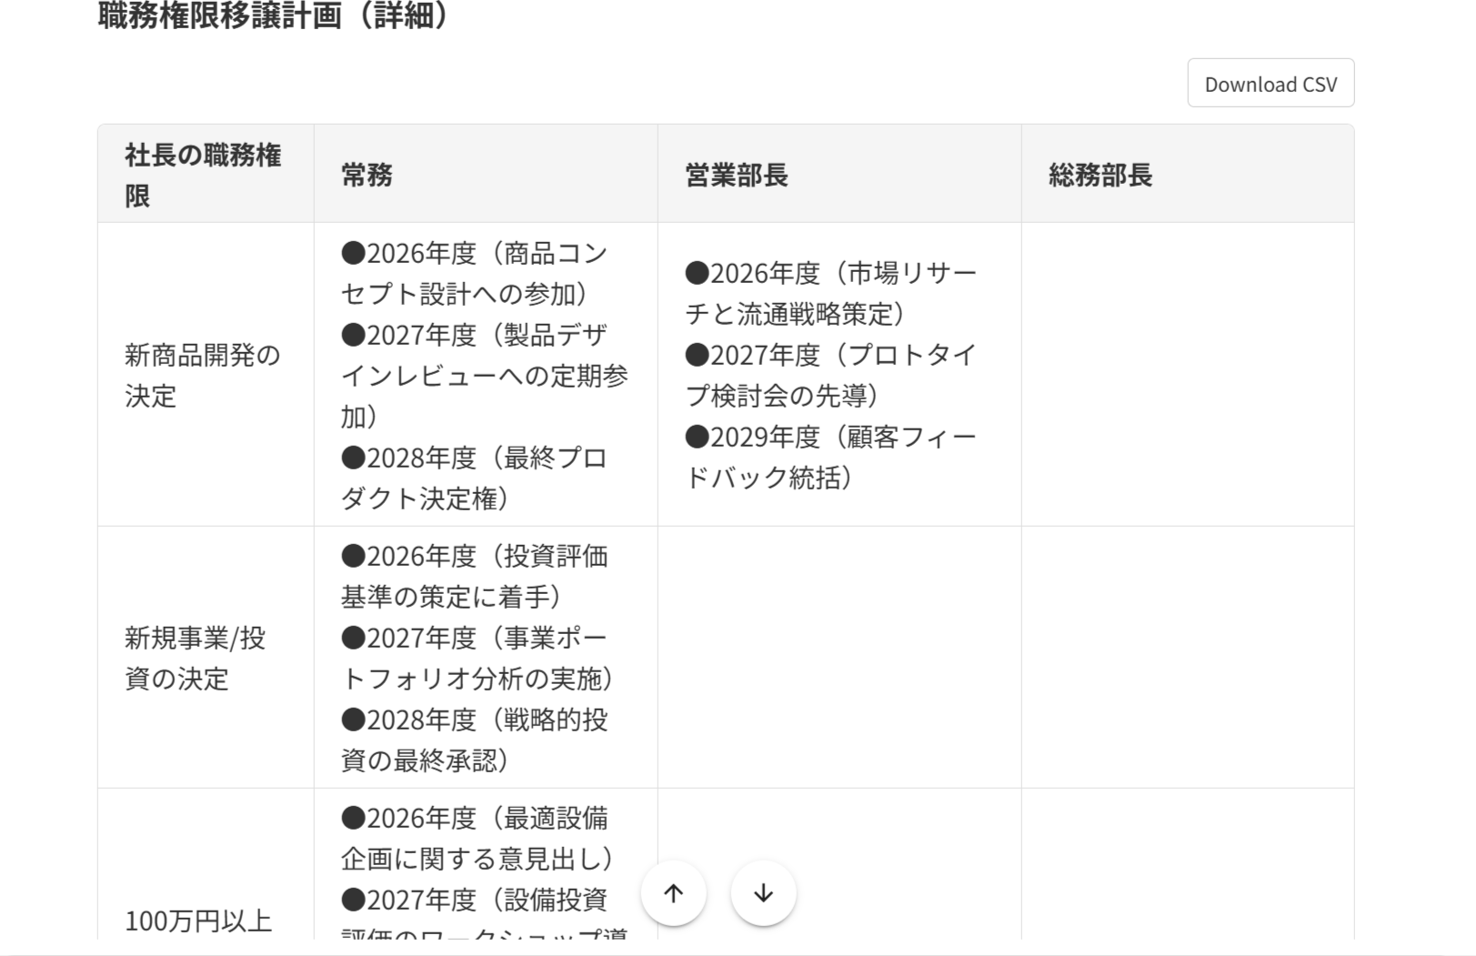The width and height of the screenshot is (1476, 956).
Task: Select the 「営業部長」 column header
Action: point(838,173)
